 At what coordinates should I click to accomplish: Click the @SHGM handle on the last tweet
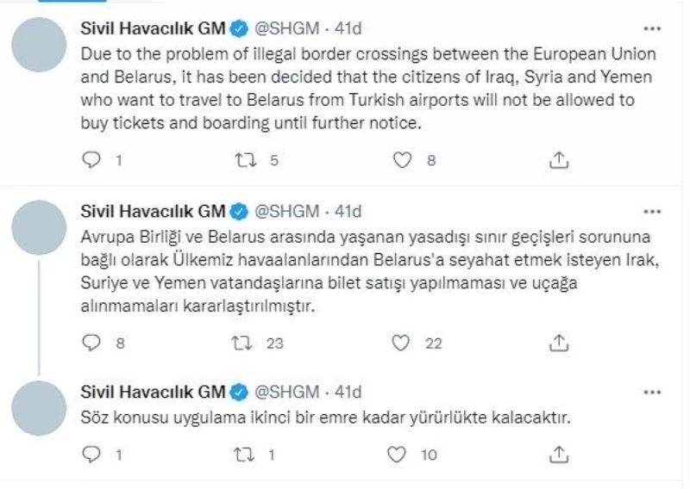287,392
